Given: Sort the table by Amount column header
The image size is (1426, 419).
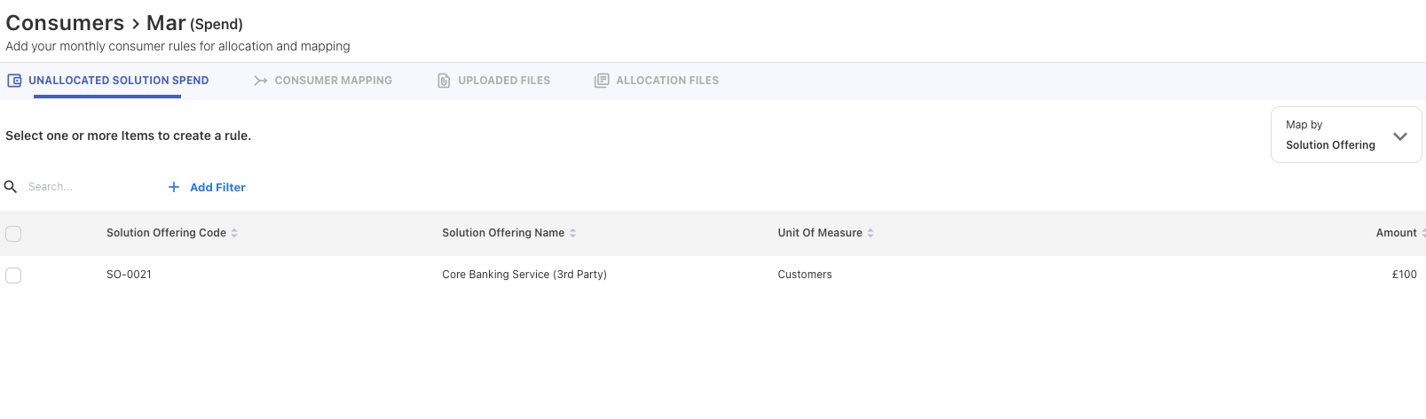Looking at the screenshot, I should click(1396, 233).
